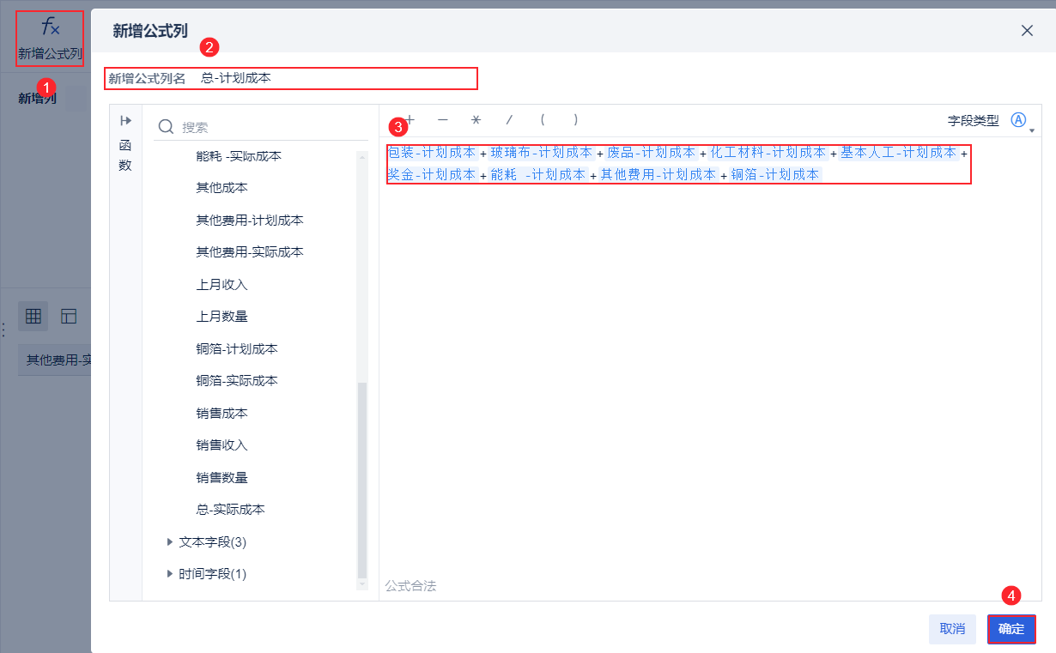Select field 其他成本
This screenshot has height=653, width=1056.
coord(222,188)
